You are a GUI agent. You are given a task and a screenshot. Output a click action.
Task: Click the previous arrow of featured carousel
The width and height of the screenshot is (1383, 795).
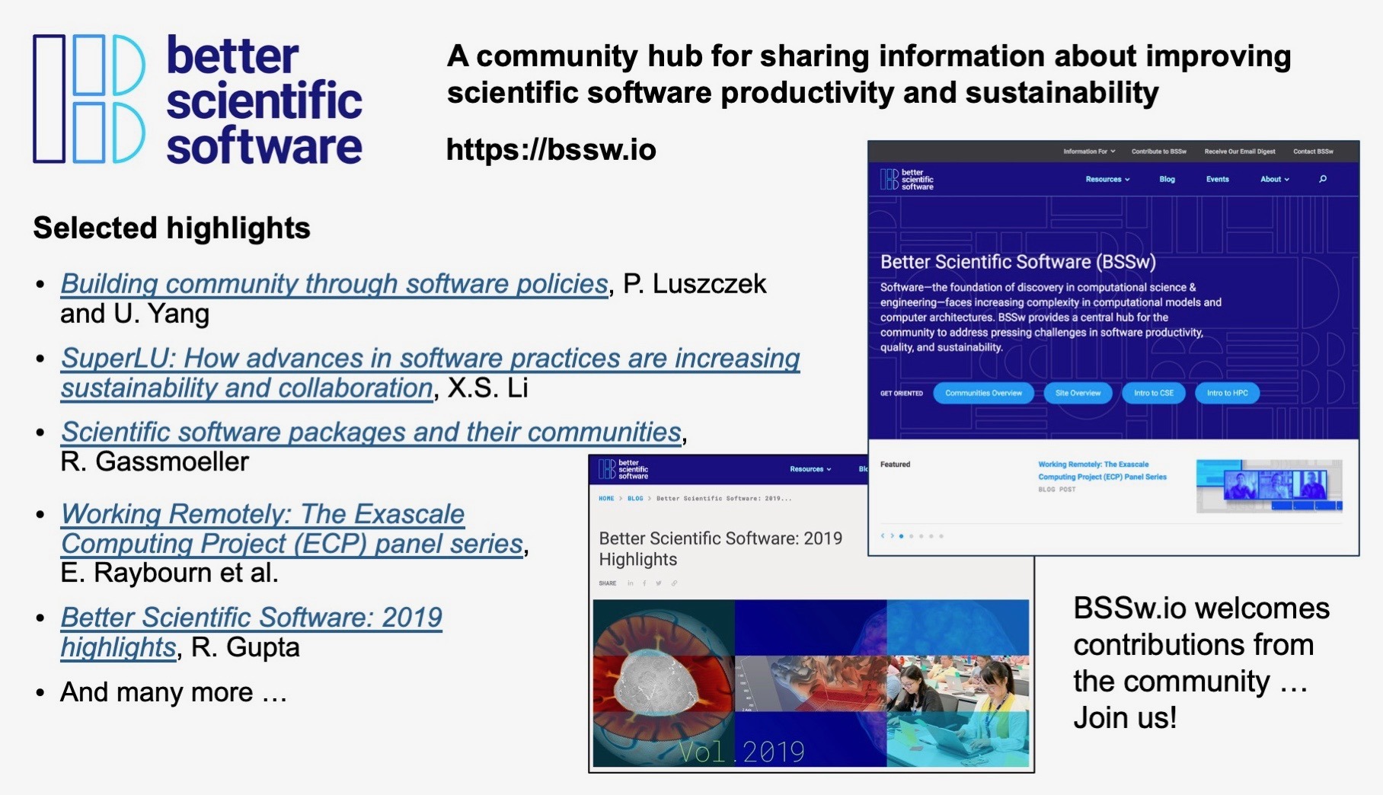pos(883,536)
